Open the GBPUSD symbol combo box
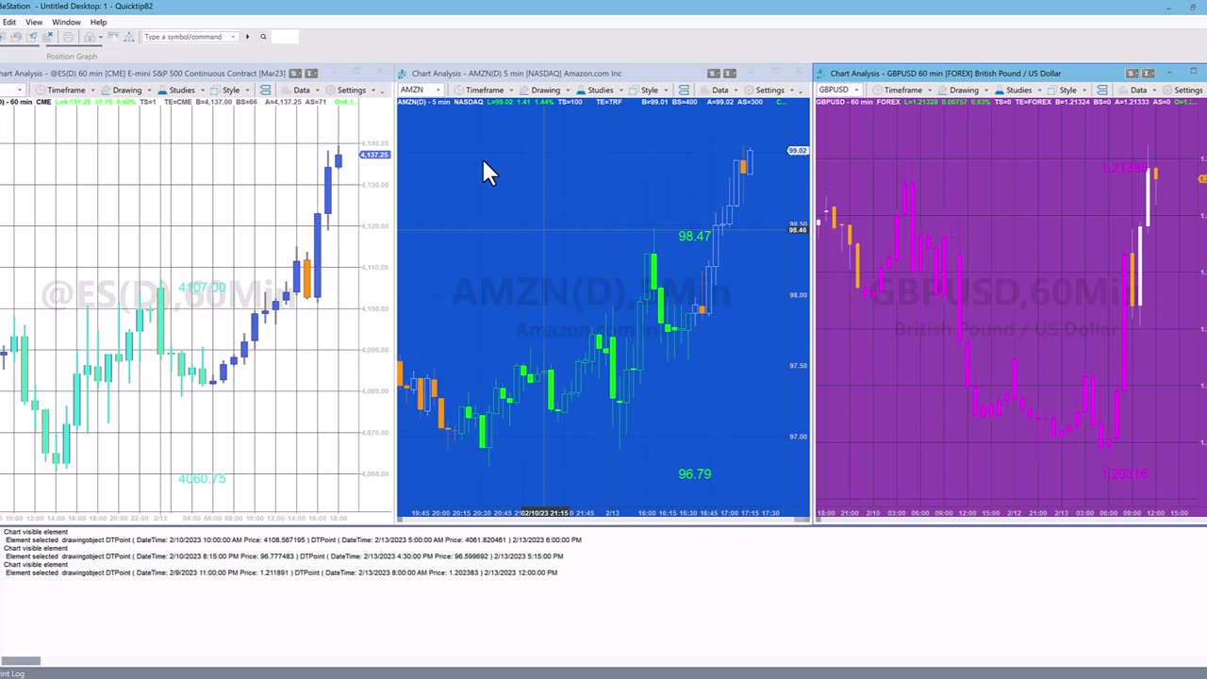Image resolution: width=1207 pixels, height=679 pixels. click(838, 91)
